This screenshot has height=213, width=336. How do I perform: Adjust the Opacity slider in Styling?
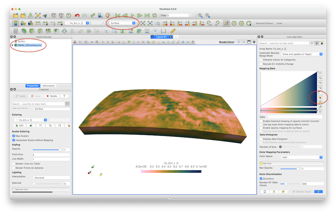coord(59,149)
